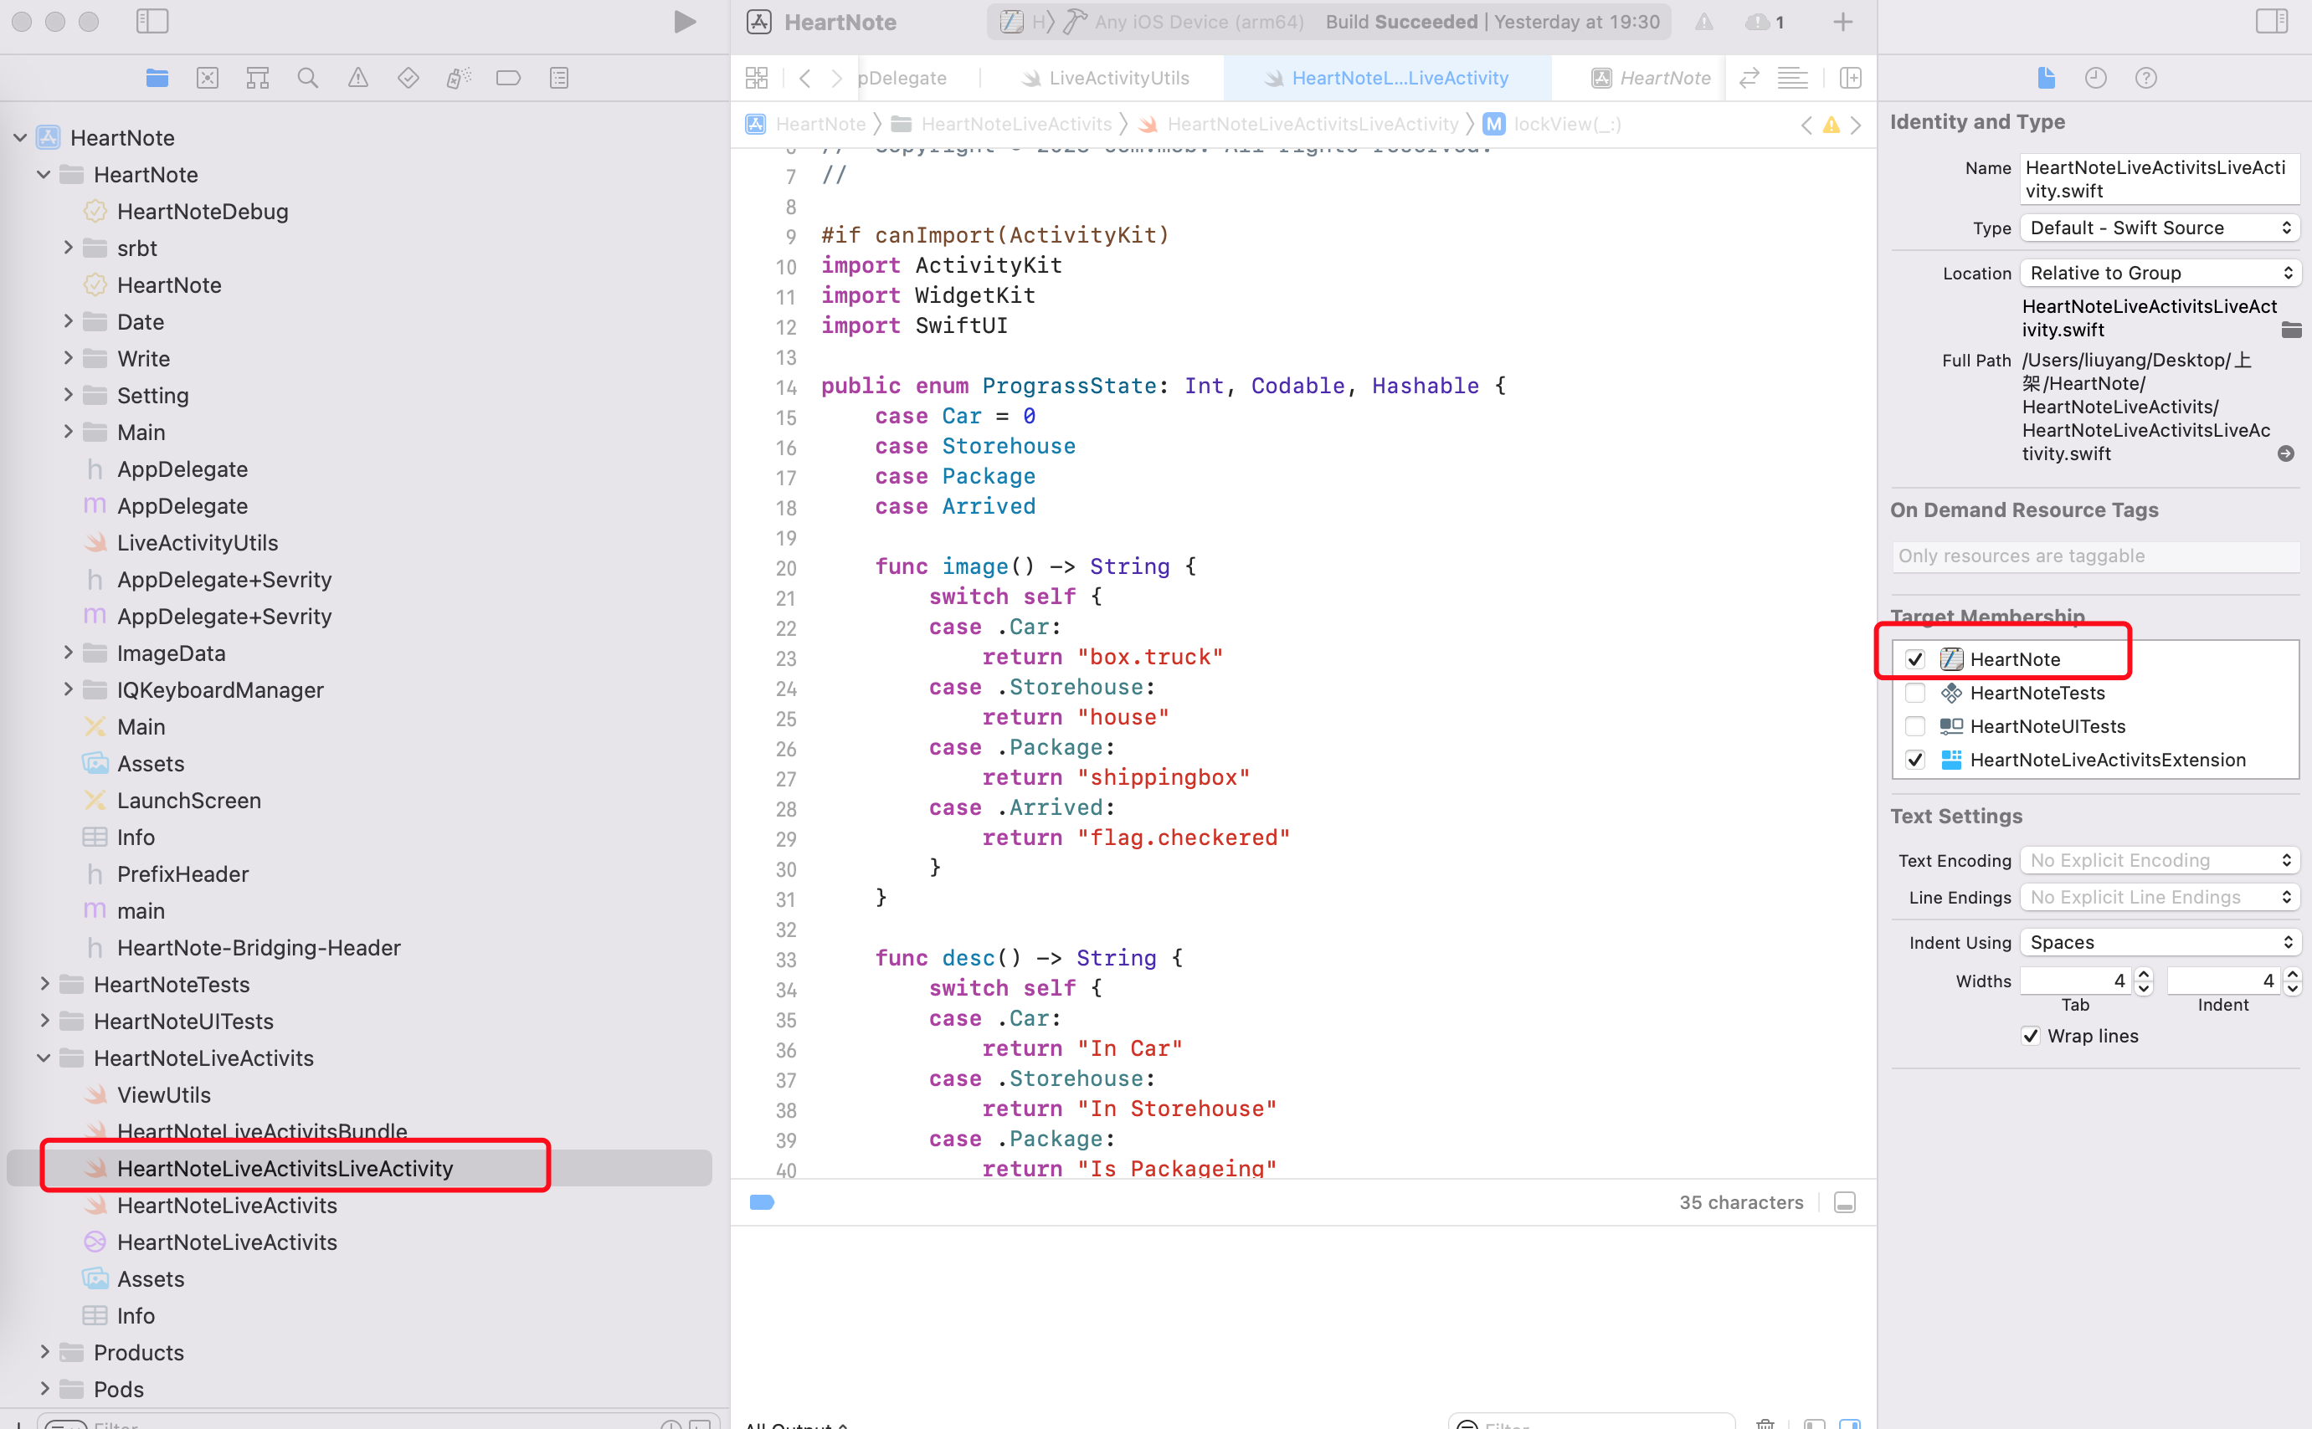Screen dimensions: 2312x1429
Task: Open editor options lines menu
Action: pos(1793,78)
